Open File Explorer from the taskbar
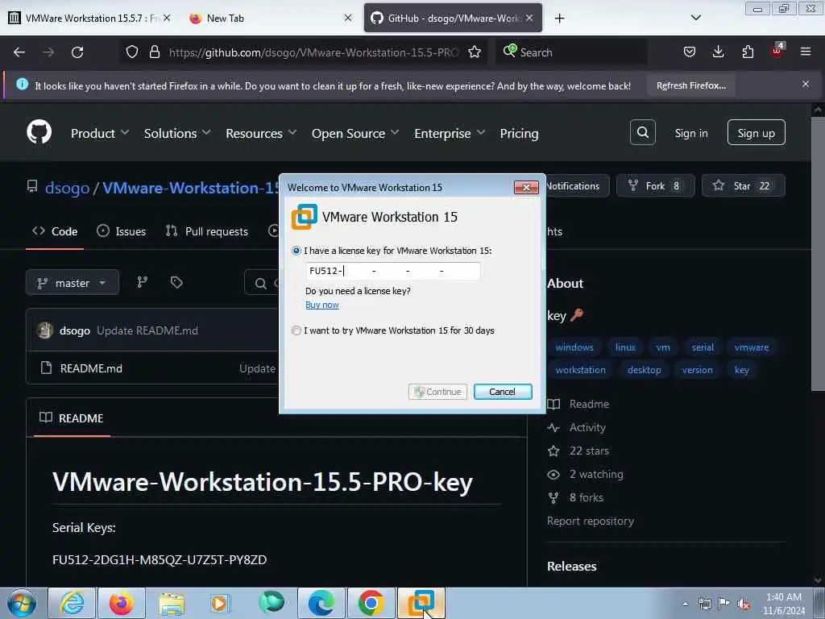The width and height of the screenshot is (825, 619). [x=172, y=603]
